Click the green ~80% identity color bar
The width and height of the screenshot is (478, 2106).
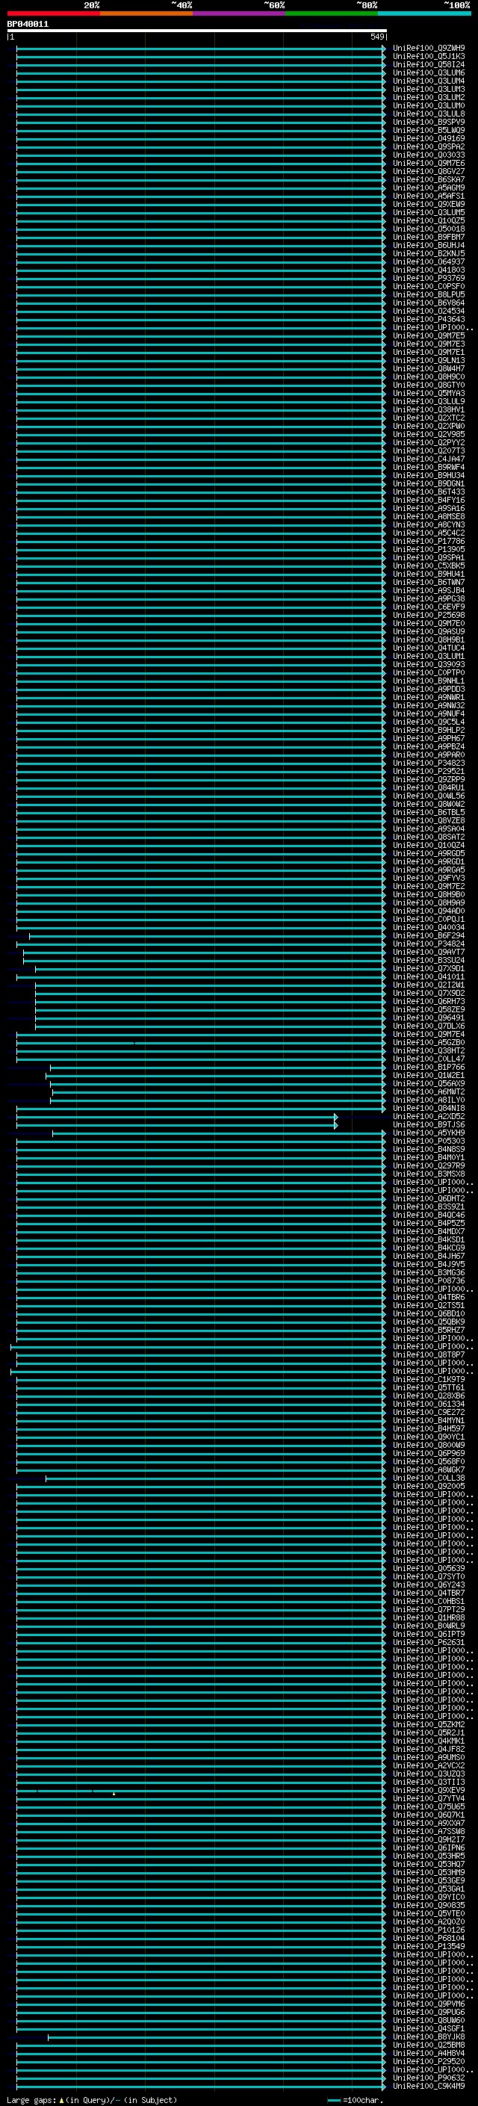click(332, 13)
